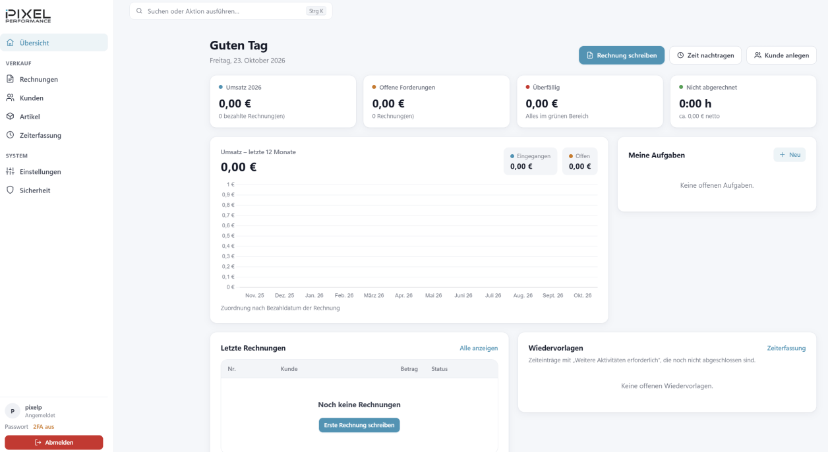Click the Strg K shortcut badge
Image resolution: width=828 pixels, height=452 pixels.
click(316, 11)
